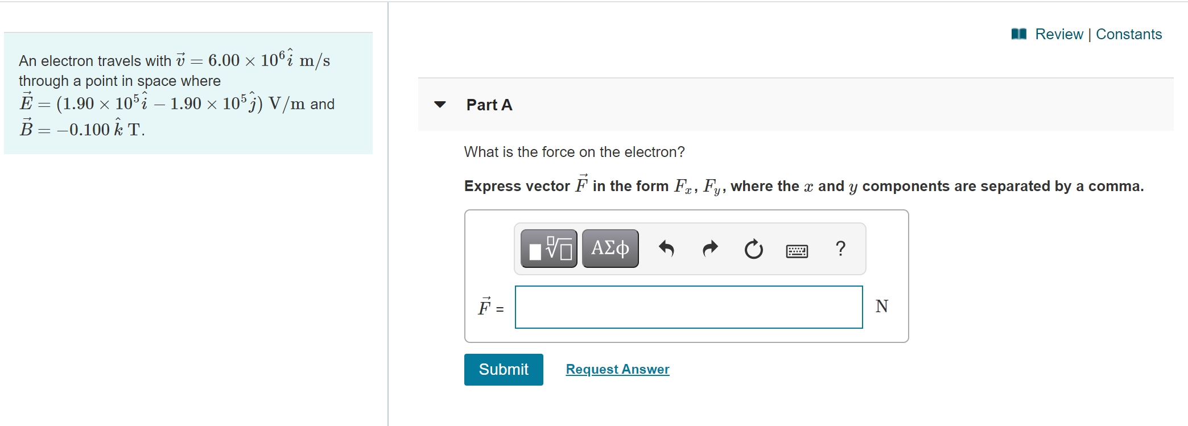Click the Part A header label
The height and width of the screenshot is (426, 1188).
489,105
